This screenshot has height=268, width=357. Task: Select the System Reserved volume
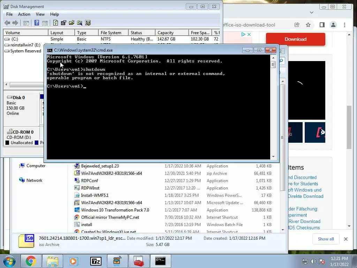tap(23, 51)
